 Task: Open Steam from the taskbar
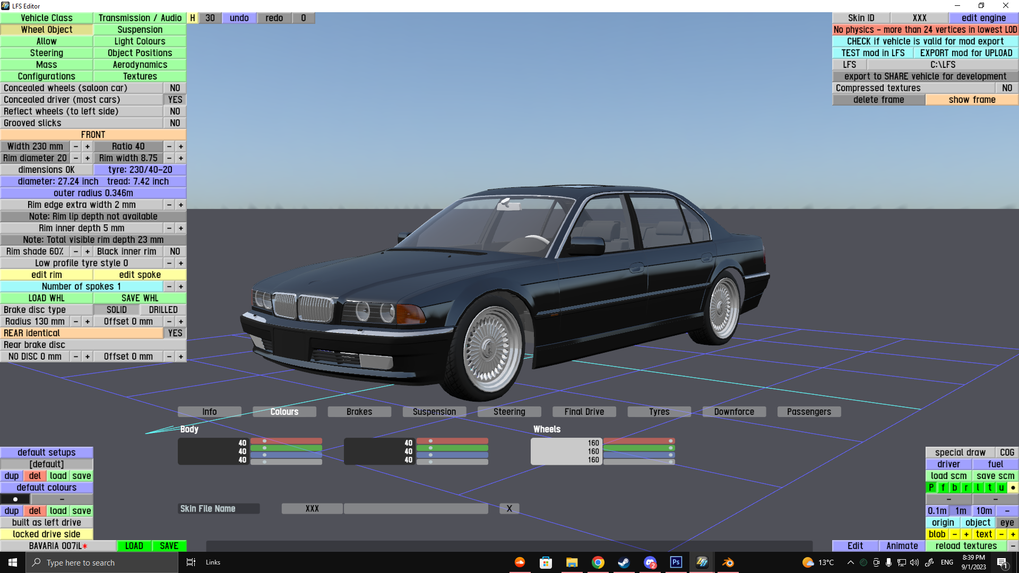pyautogui.click(x=624, y=562)
